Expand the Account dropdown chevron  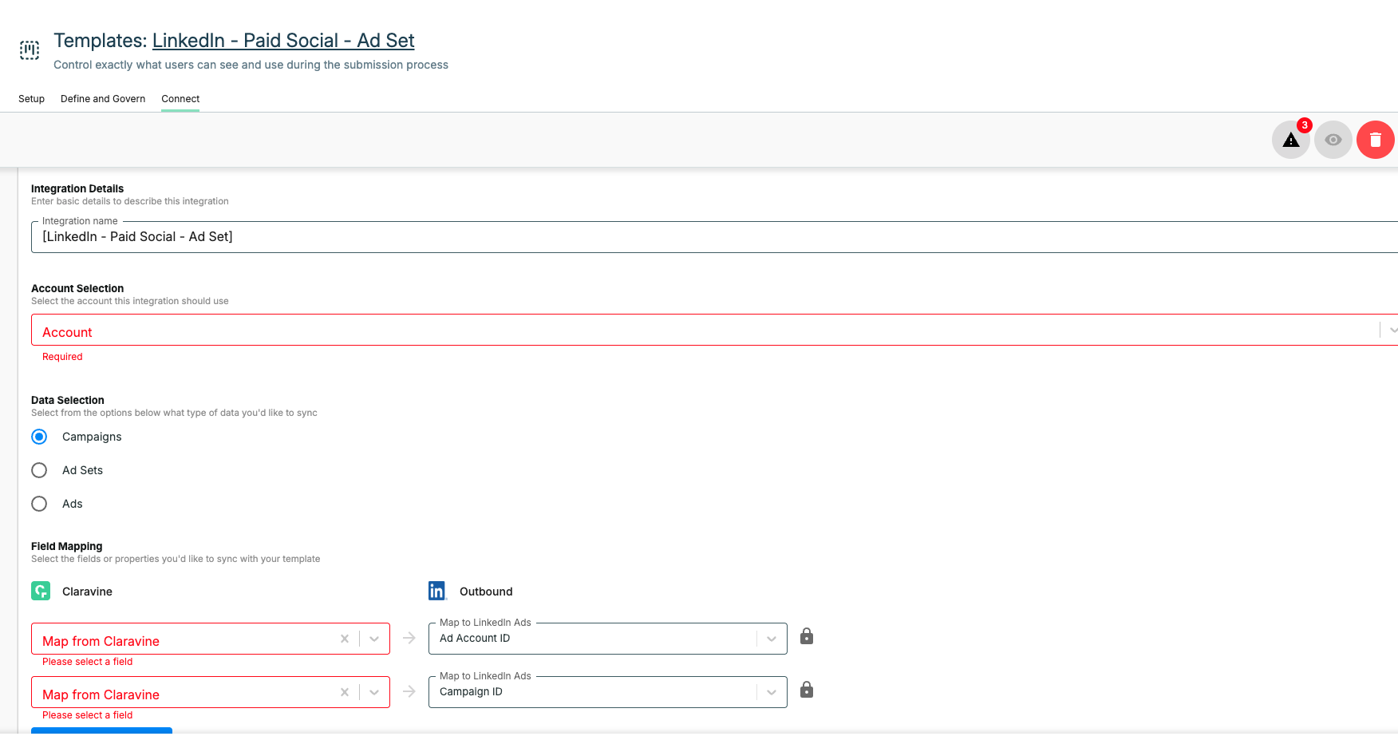coord(1392,330)
